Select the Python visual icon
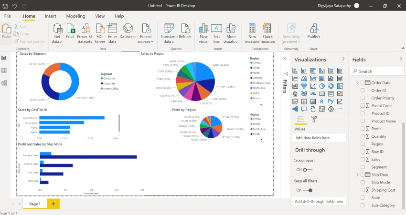 coord(331,101)
